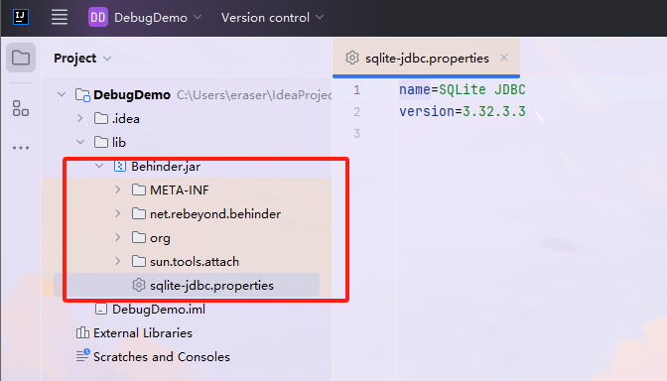Click the gear icon beside sqlite-jdbc.properties tree row
Viewport: 667px width, 381px height.
tap(139, 285)
